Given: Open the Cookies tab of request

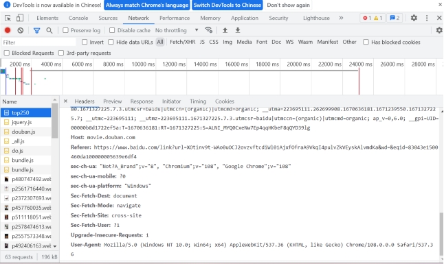Looking at the screenshot, I should pyautogui.click(x=225, y=101).
